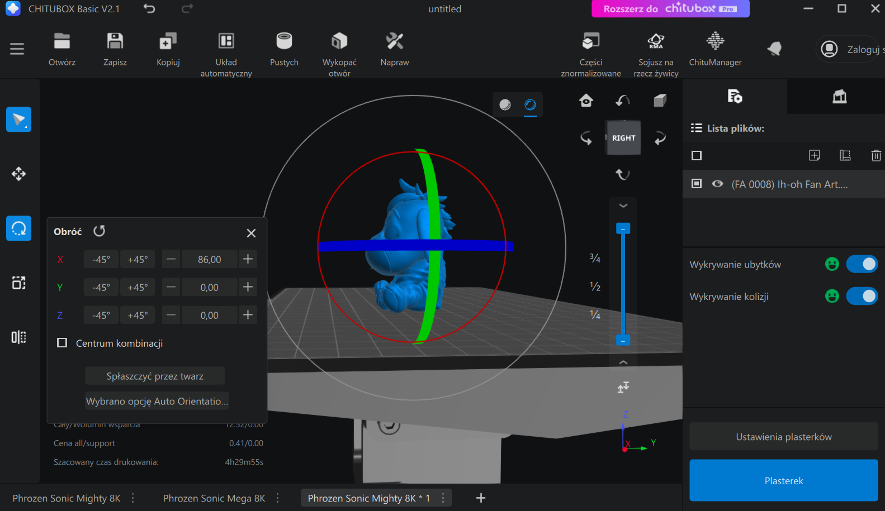The image size is (885, 511).
Task: Toggle Centrum kombinacji checkbox
Action: 62,343
